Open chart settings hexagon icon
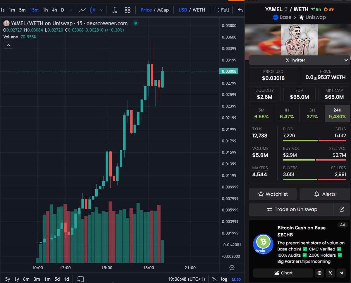This screenshot has height=283, width=351. 232,268
